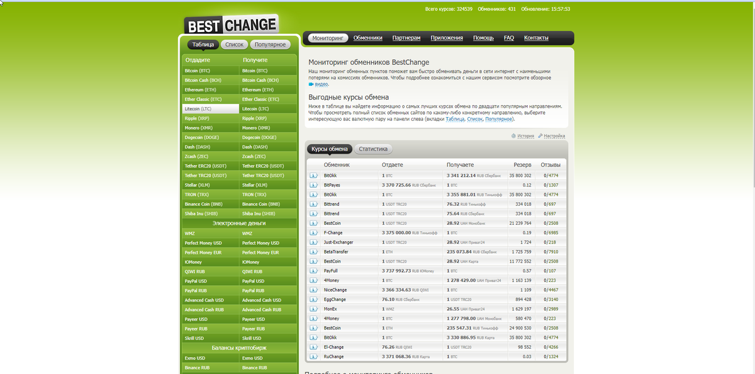This screenshot has width=755, height=374.
Task: Select Litecoin (LTC) in the Отдадите column
Action: (x=211, y=109)
